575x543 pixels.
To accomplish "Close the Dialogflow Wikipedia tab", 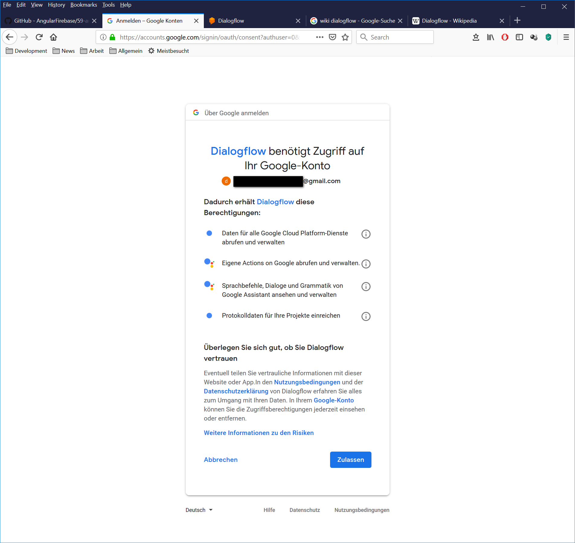I will tap(502, 21).
